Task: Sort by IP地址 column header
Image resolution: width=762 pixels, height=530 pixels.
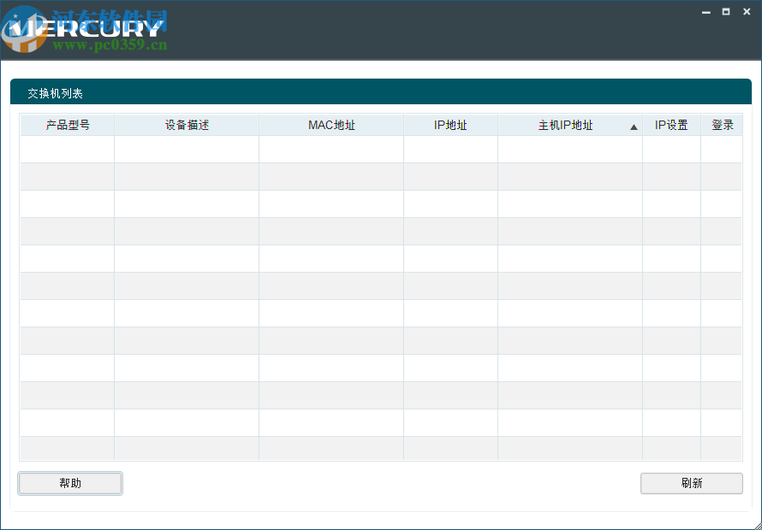Action: pos(450,125)
